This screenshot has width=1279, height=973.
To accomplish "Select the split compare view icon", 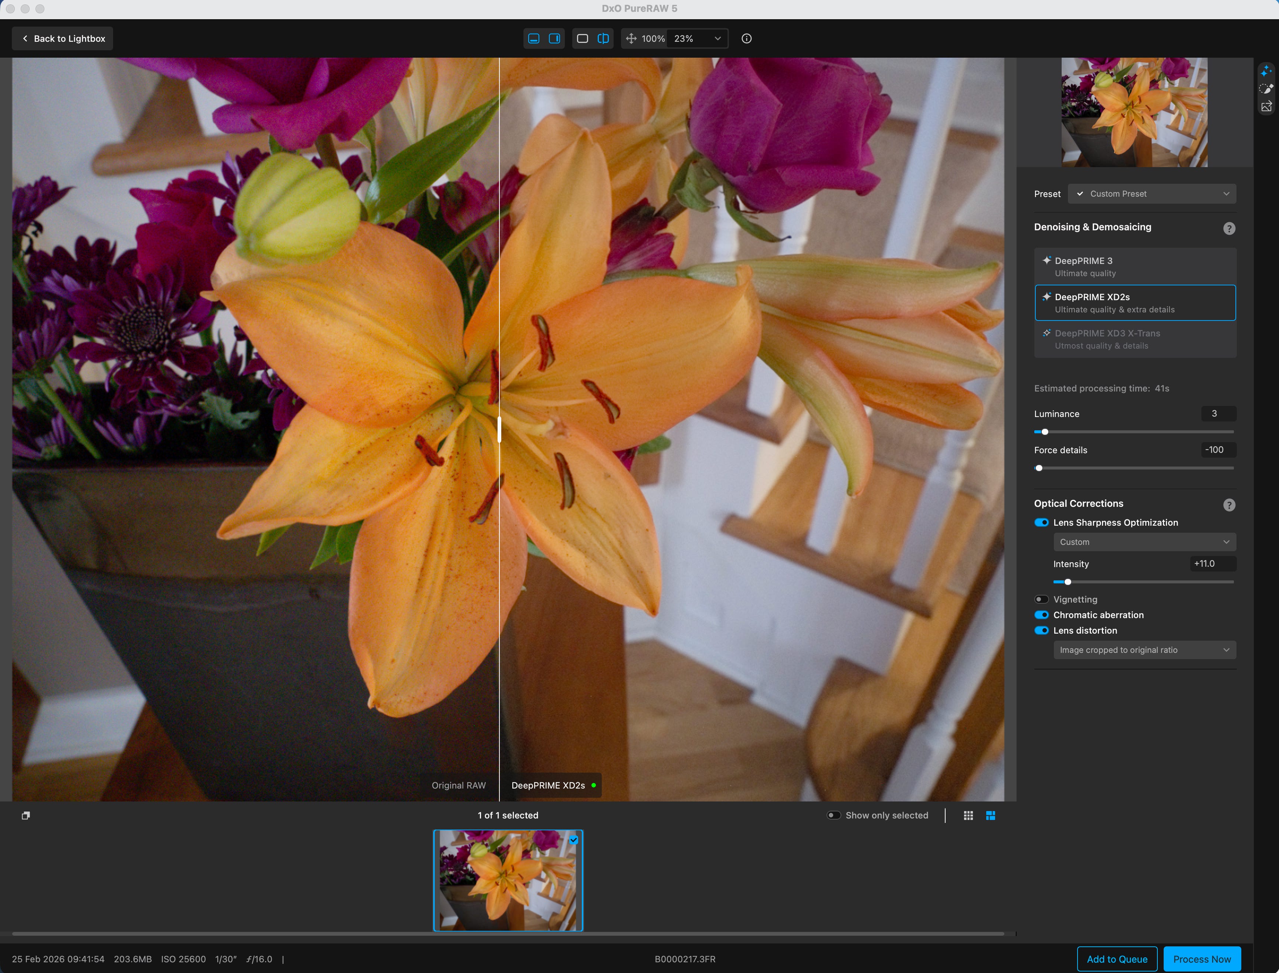I will tap(603, 38).
